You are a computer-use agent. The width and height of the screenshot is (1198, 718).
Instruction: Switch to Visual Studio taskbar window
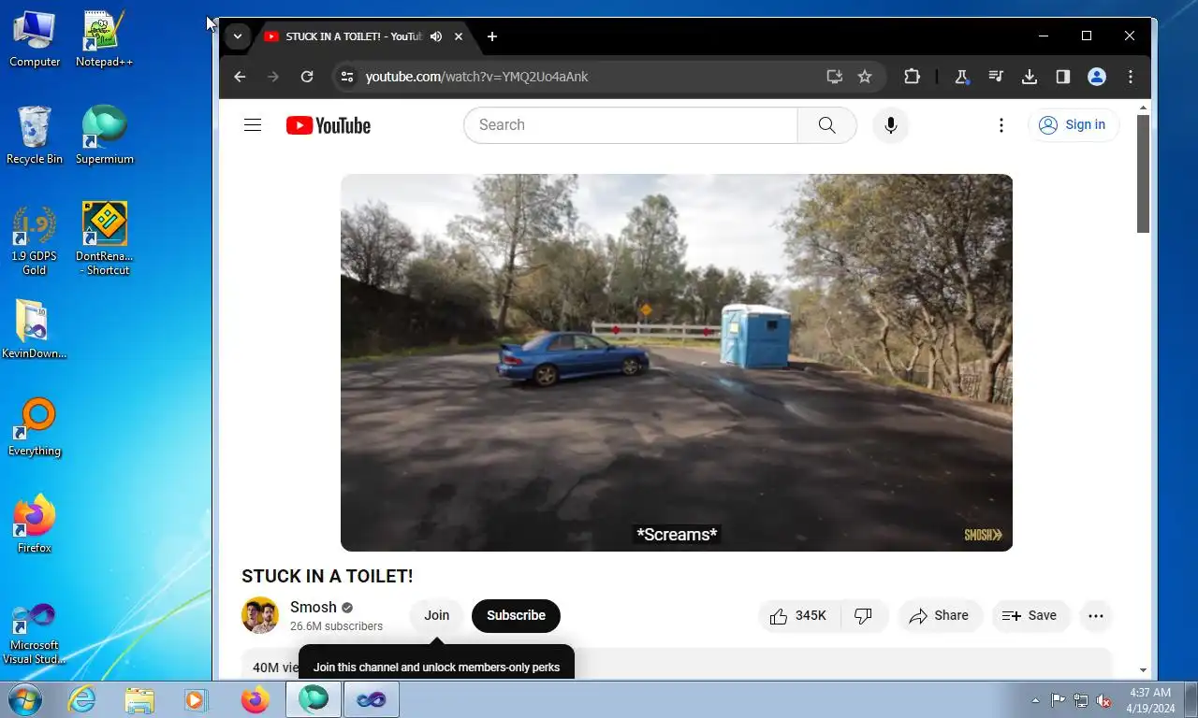[x=372, y=699]
